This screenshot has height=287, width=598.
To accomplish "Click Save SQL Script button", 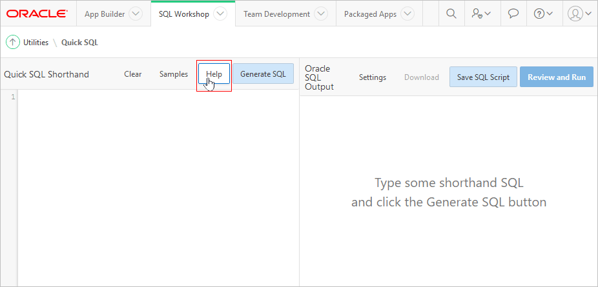I will pyautogui.click(x=483, y=77).
